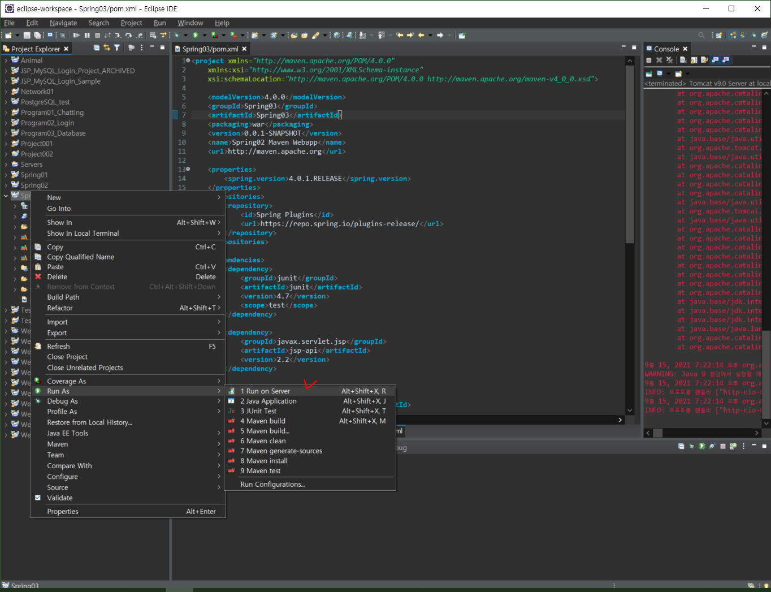
Task: Click the debug server bug icon in bottom panel
Action: click(691, 446)
